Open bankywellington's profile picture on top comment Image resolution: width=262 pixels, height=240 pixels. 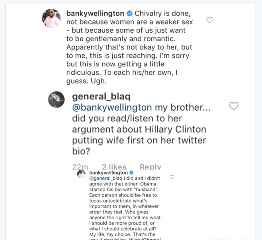(x=51, y=18)
